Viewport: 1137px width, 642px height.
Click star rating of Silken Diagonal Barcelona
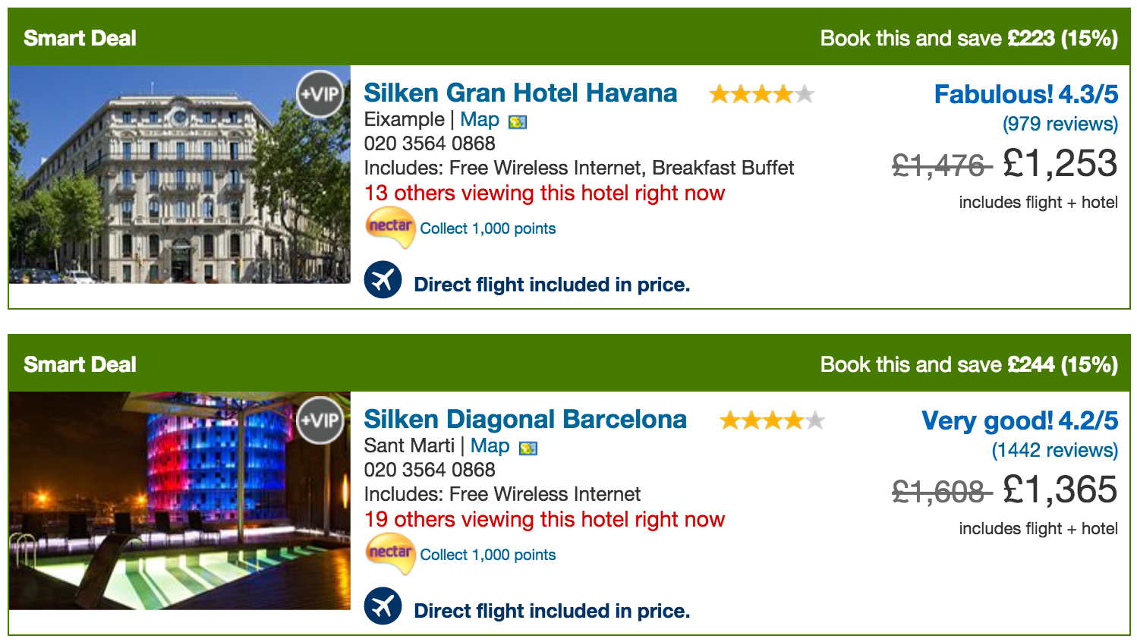772,420
